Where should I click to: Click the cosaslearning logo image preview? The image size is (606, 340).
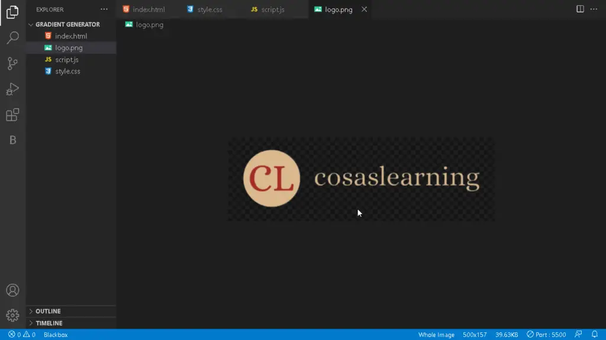tap(361, 179)
